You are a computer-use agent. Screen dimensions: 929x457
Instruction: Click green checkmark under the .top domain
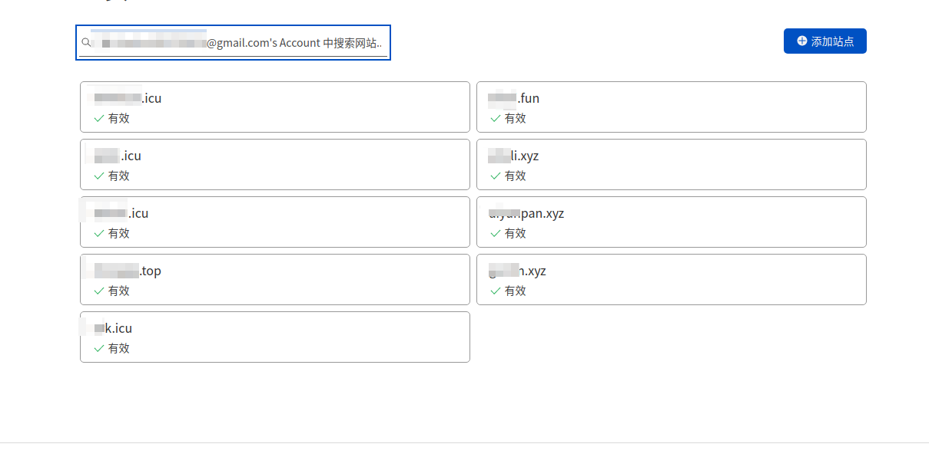99,291
